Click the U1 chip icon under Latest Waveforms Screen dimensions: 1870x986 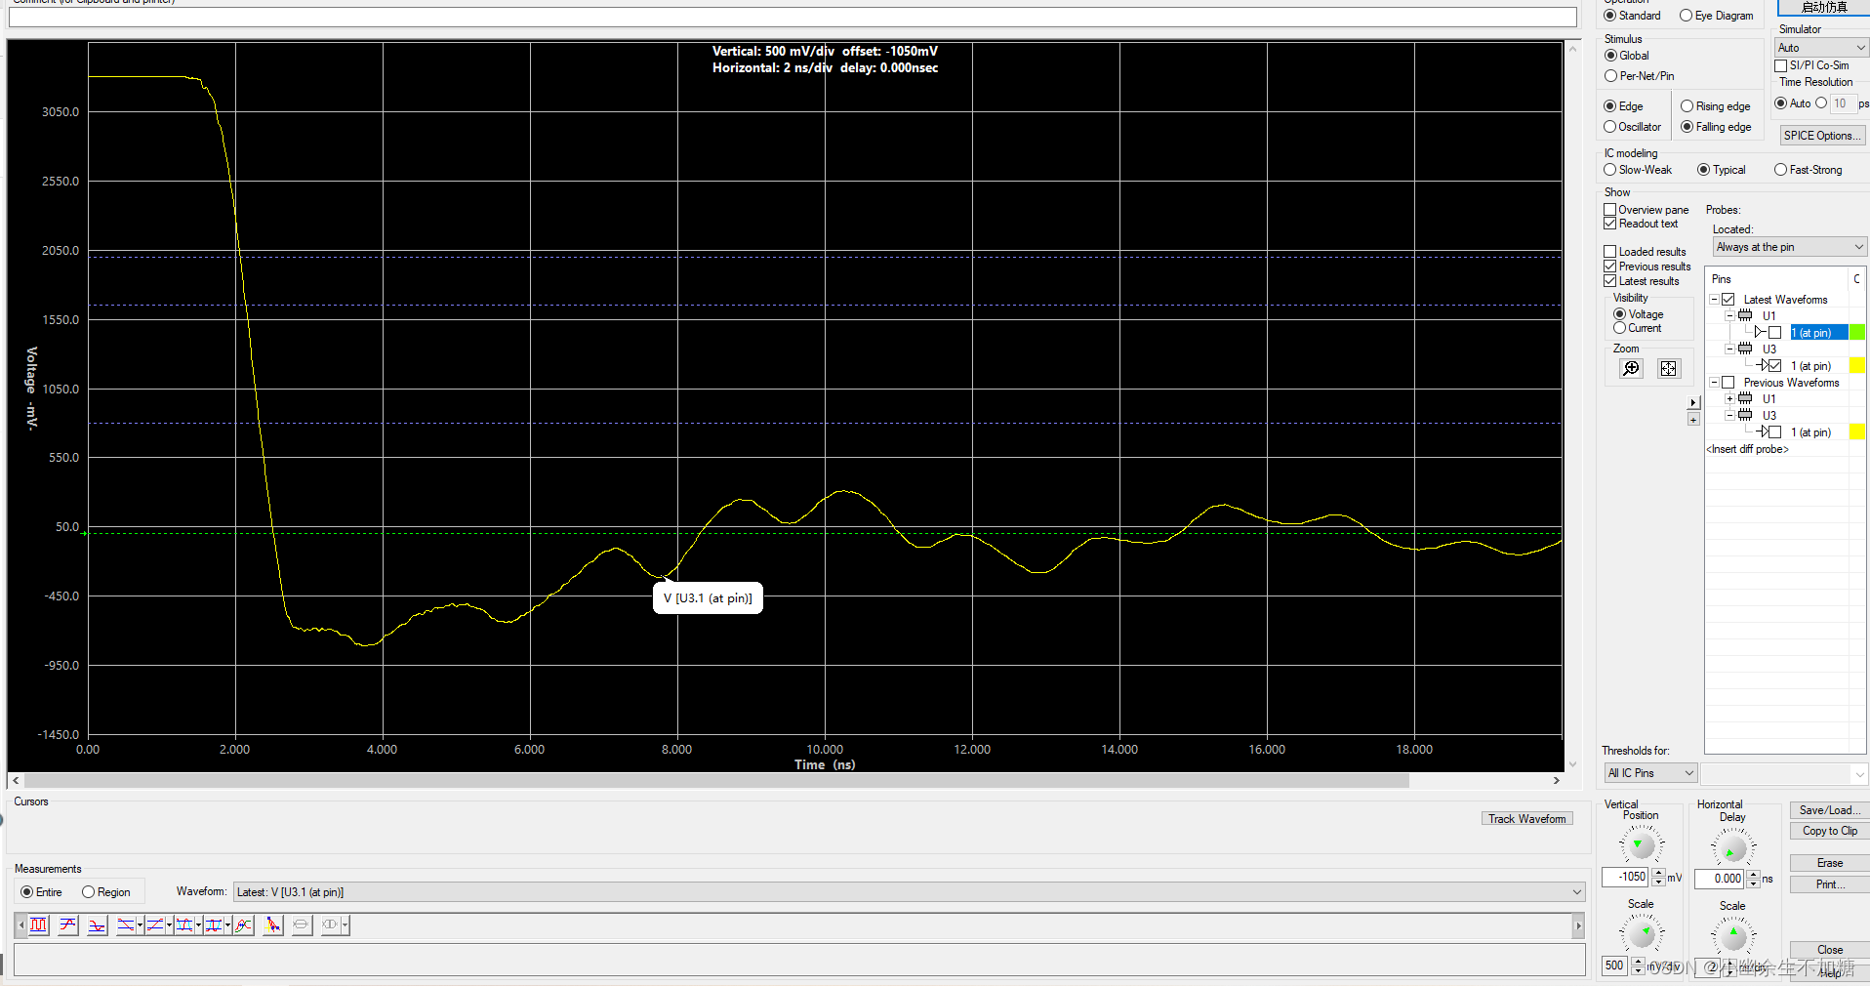1745,315
